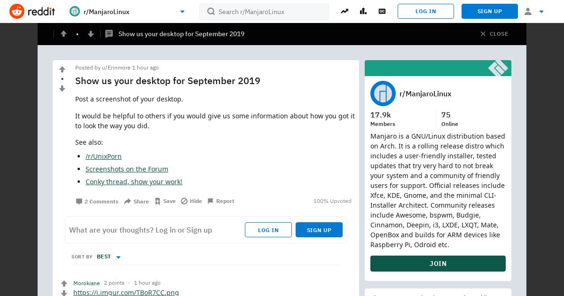Click the header SIGN UP button
564x296 pixels.
pyautogui.click(x=490, y=11)
